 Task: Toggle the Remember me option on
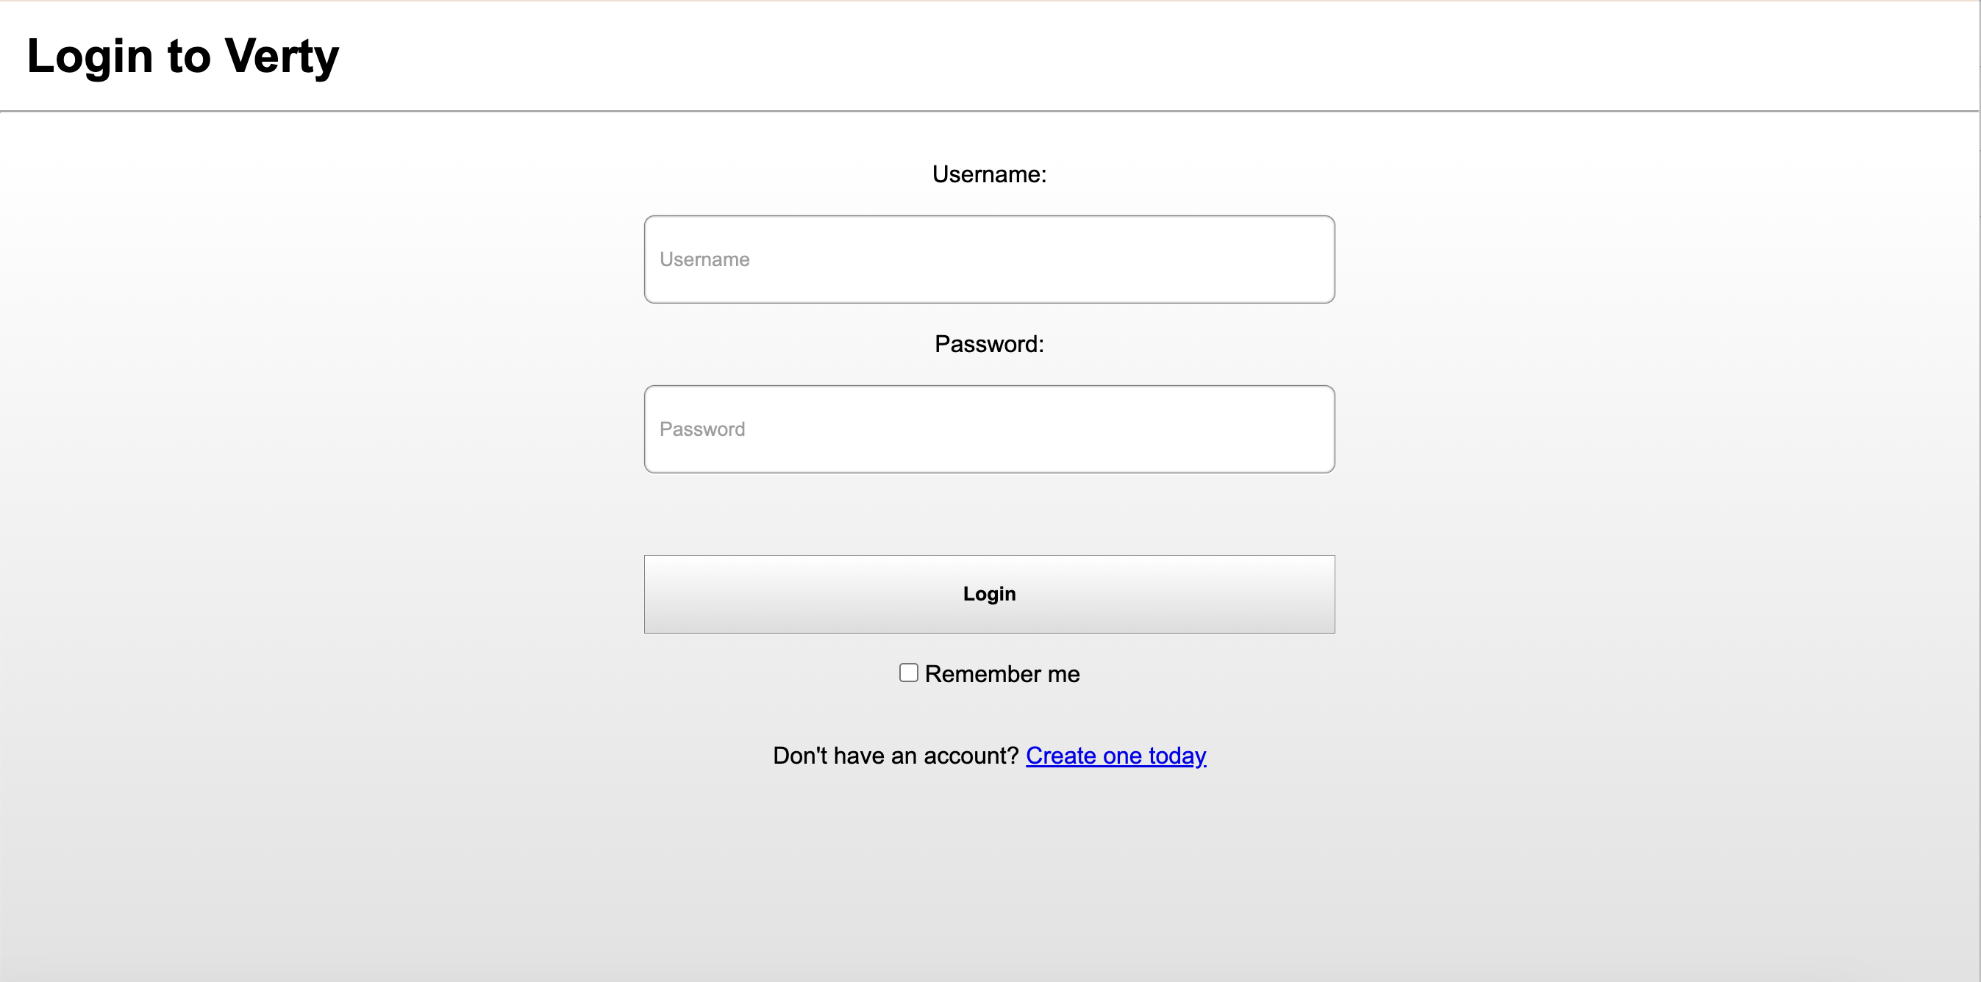908,673
